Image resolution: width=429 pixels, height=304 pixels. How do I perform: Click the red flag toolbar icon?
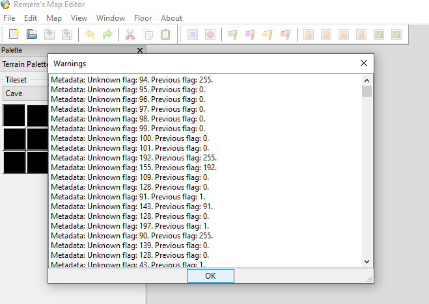coord(286,34)
